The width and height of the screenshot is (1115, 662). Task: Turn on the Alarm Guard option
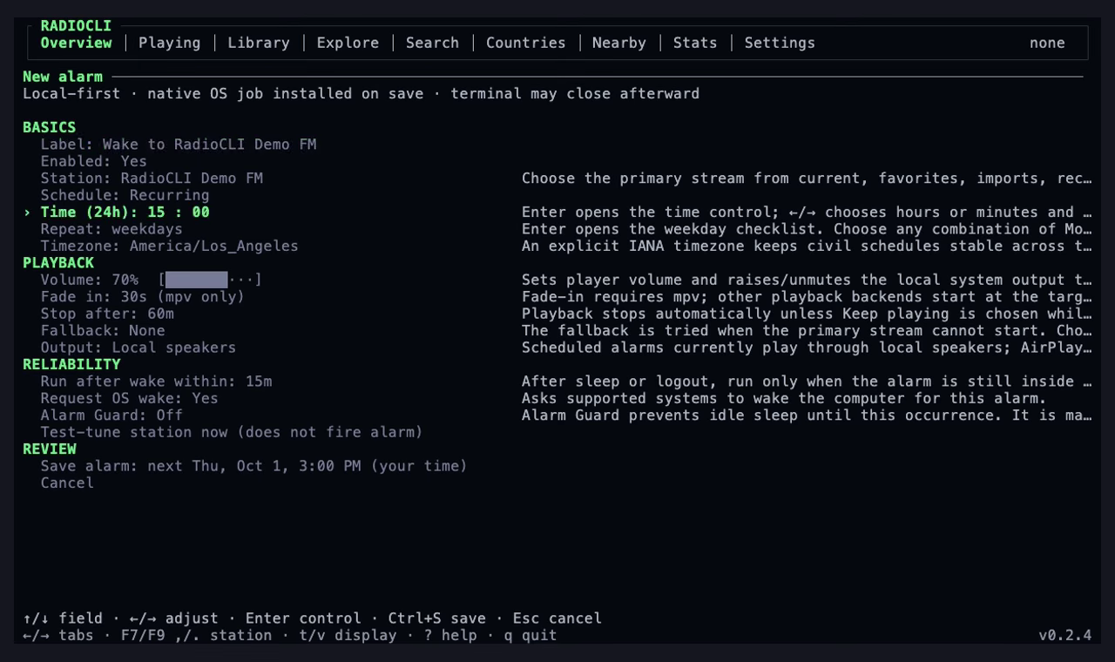pyautogui.click(x=111, y=415)
